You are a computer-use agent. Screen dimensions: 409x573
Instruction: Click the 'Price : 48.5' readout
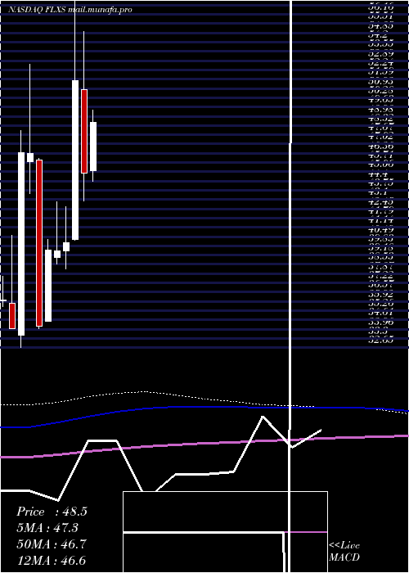coord(52,512)
